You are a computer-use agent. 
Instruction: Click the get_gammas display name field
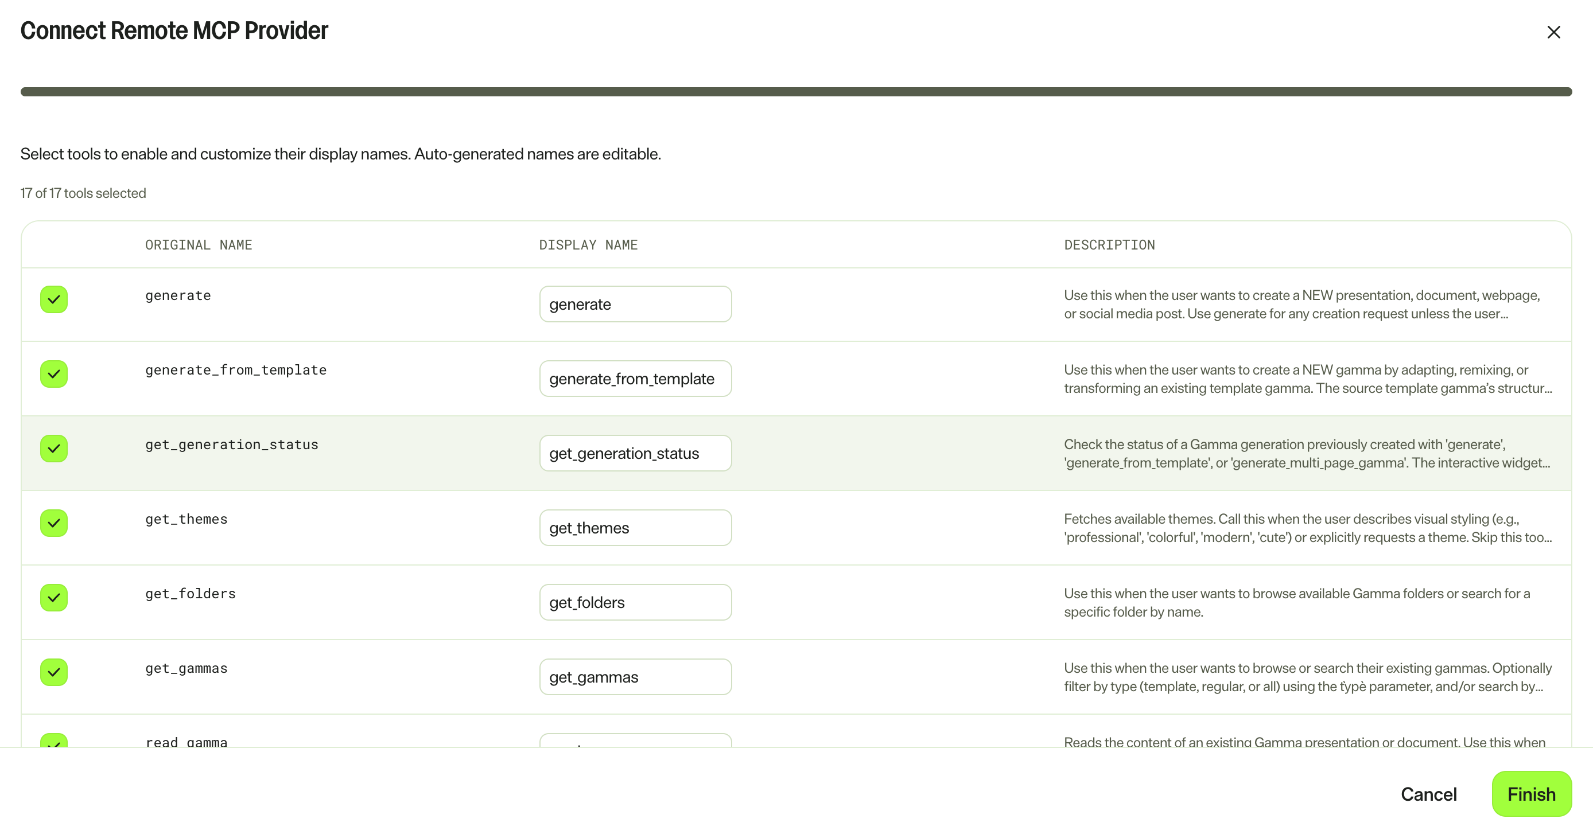click(635, 677)
